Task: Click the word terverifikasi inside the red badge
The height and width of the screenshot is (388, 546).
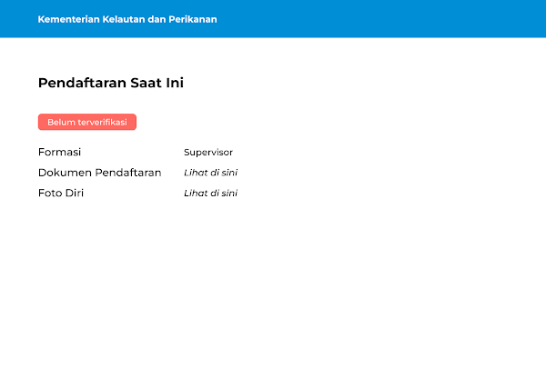Action: [x=101, y=122]
